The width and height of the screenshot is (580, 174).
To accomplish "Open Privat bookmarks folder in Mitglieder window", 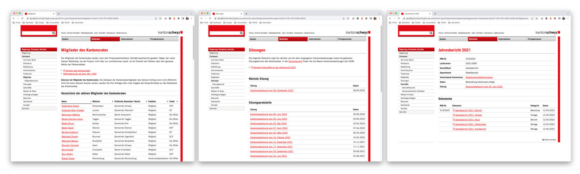I will pyautogui.click(x=18, y=23).
